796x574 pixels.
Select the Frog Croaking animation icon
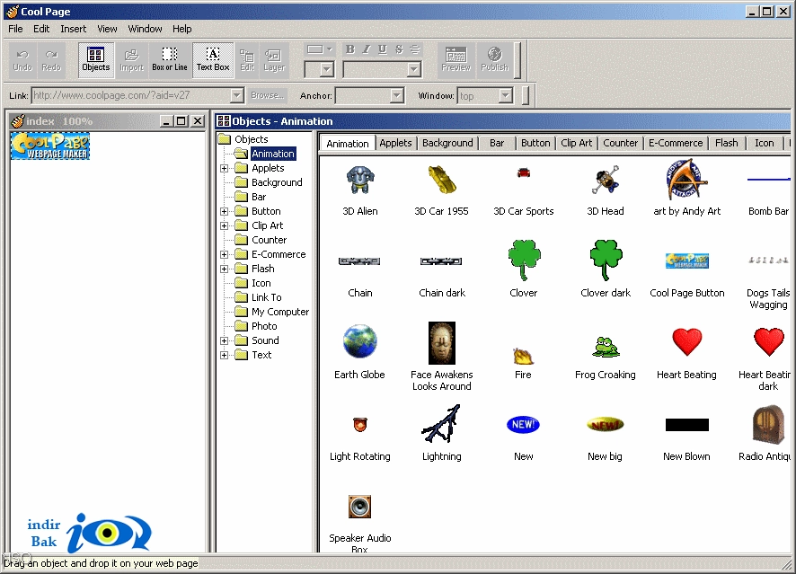point(606,347)
